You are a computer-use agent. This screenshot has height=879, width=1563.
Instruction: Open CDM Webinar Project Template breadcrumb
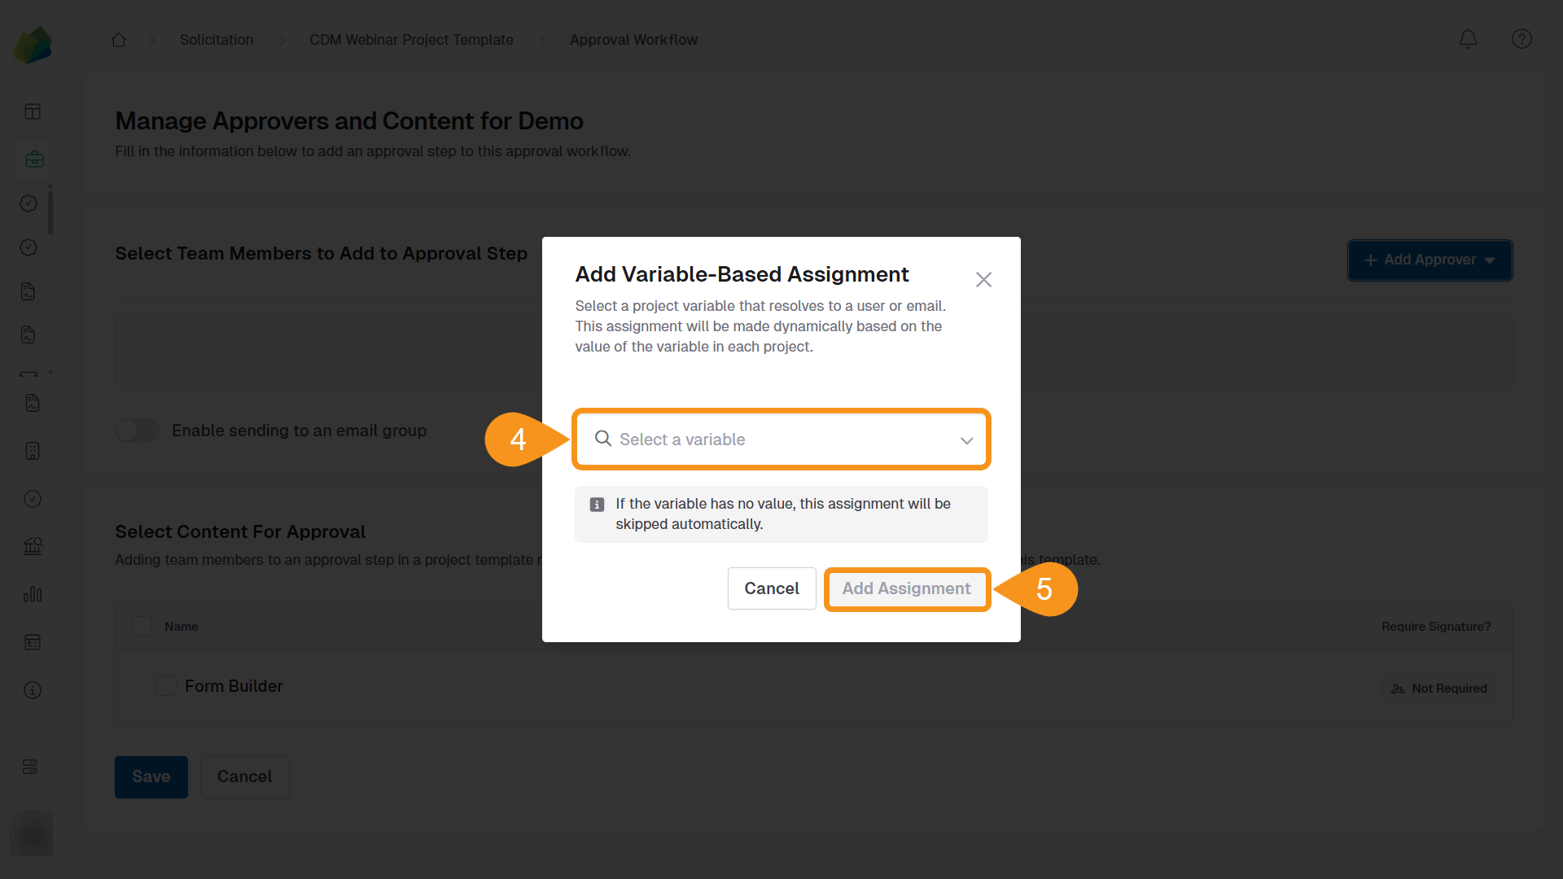pos(411,39)
